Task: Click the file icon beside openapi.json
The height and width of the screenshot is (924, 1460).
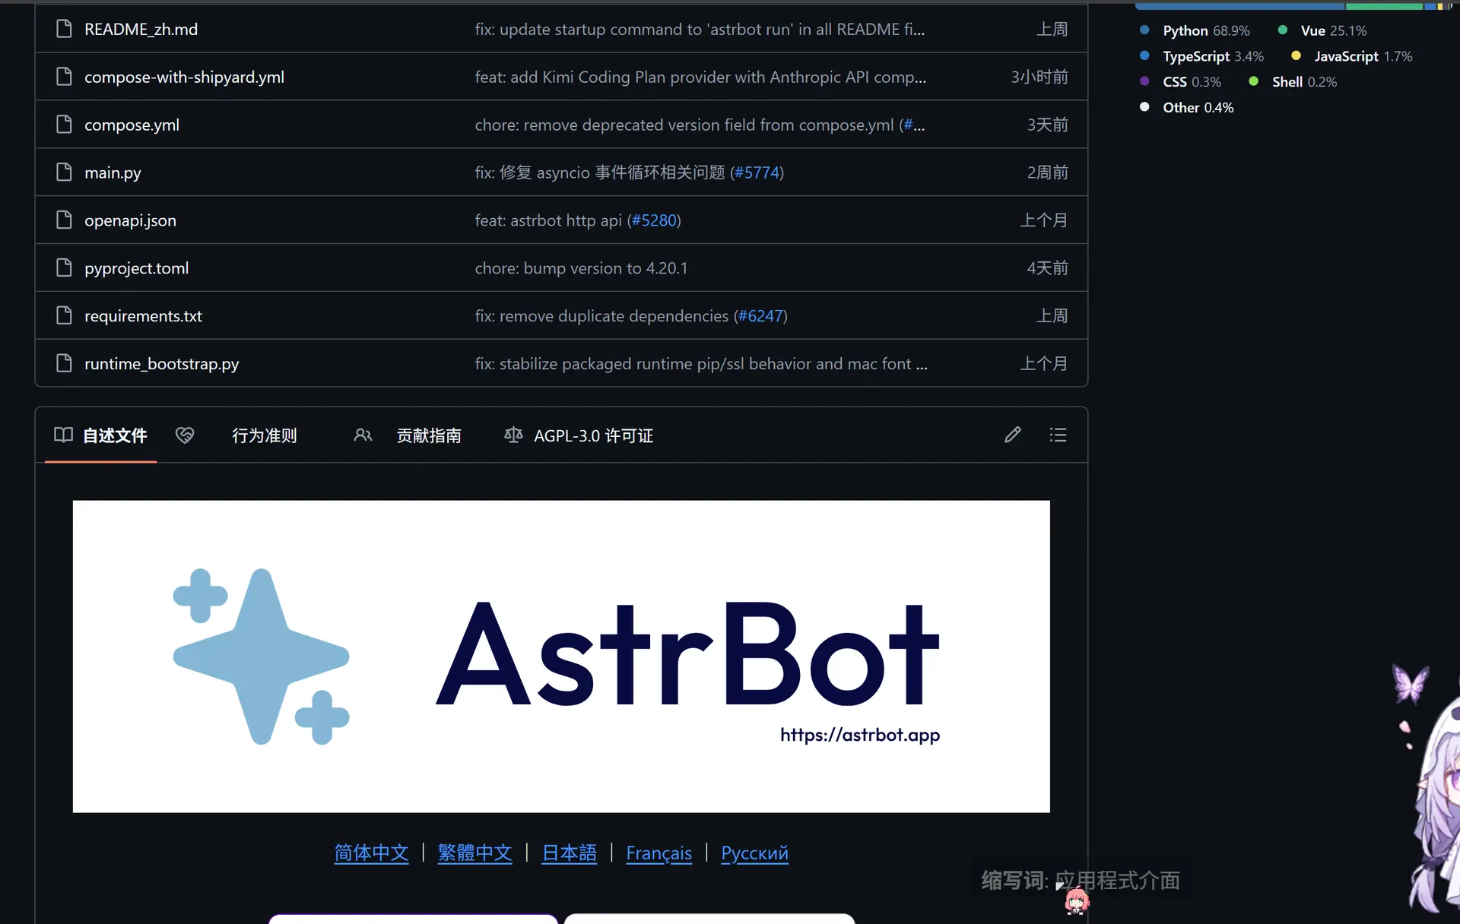Action: (x=64, y=220)
